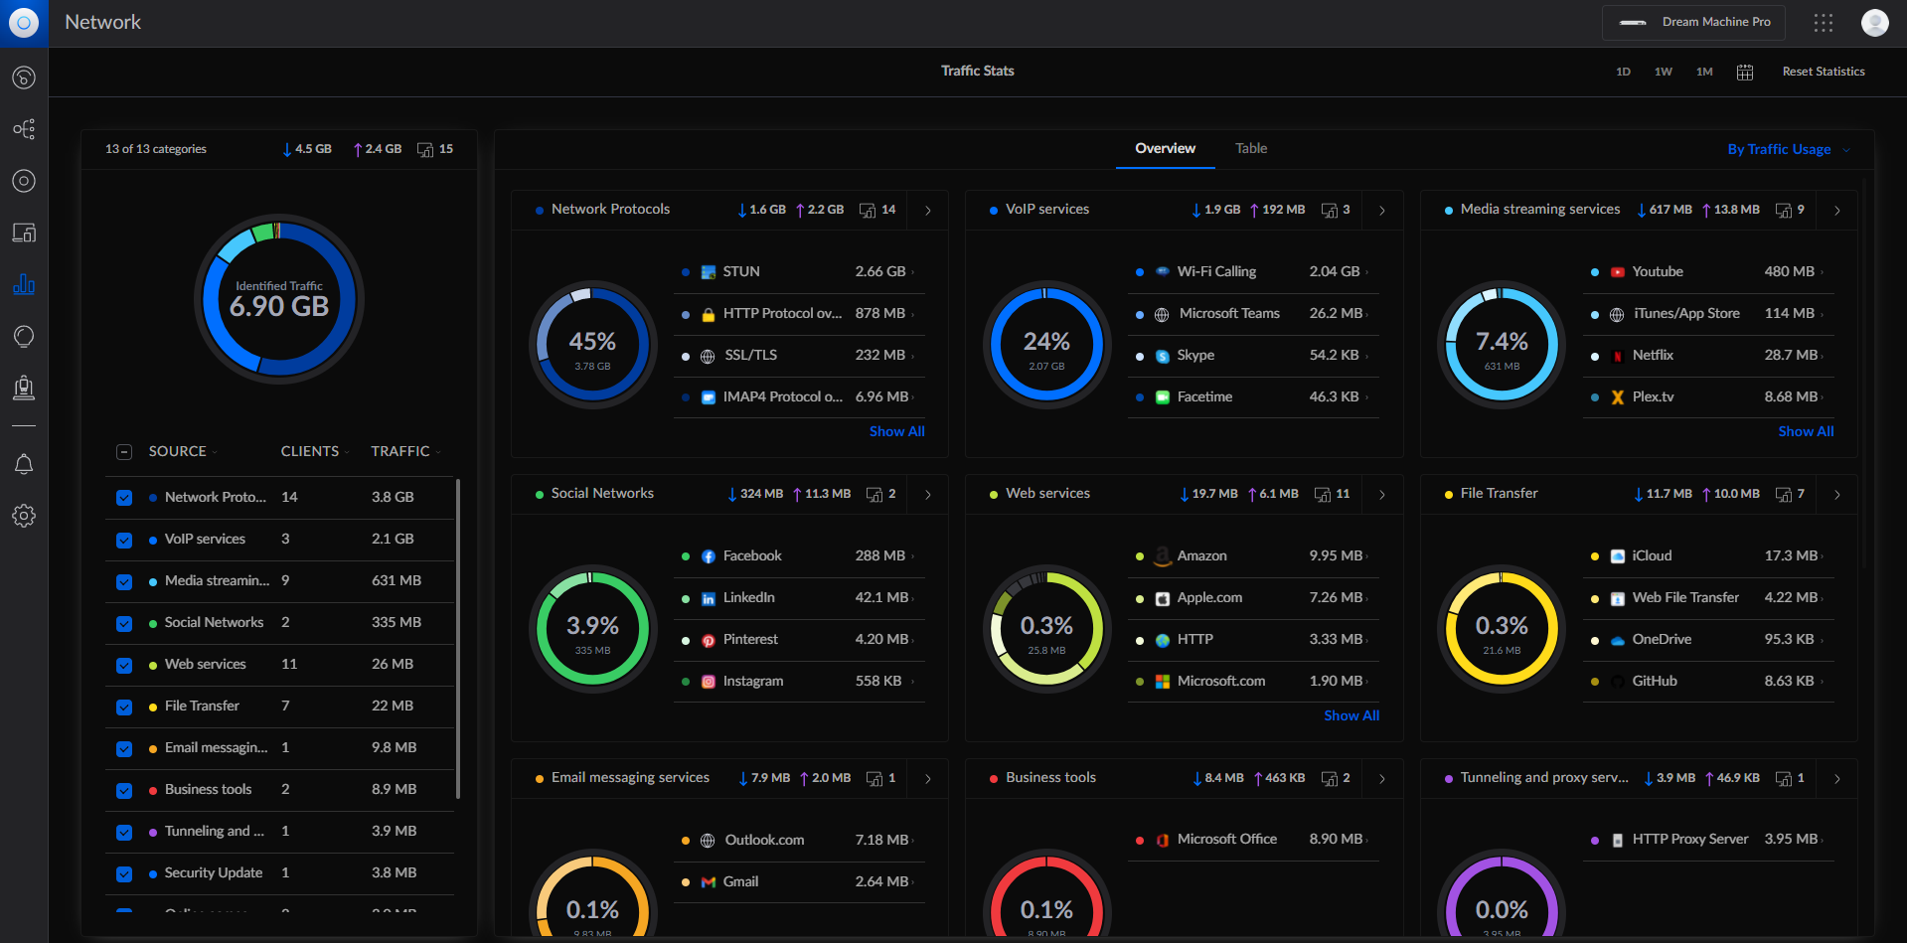The image size is (1907, 943).
Task: Expand the Web services card chevron
Action: 1382,495
